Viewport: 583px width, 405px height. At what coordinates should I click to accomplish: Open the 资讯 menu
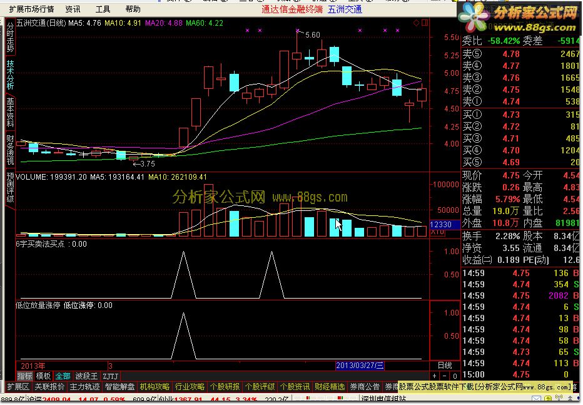73,9
